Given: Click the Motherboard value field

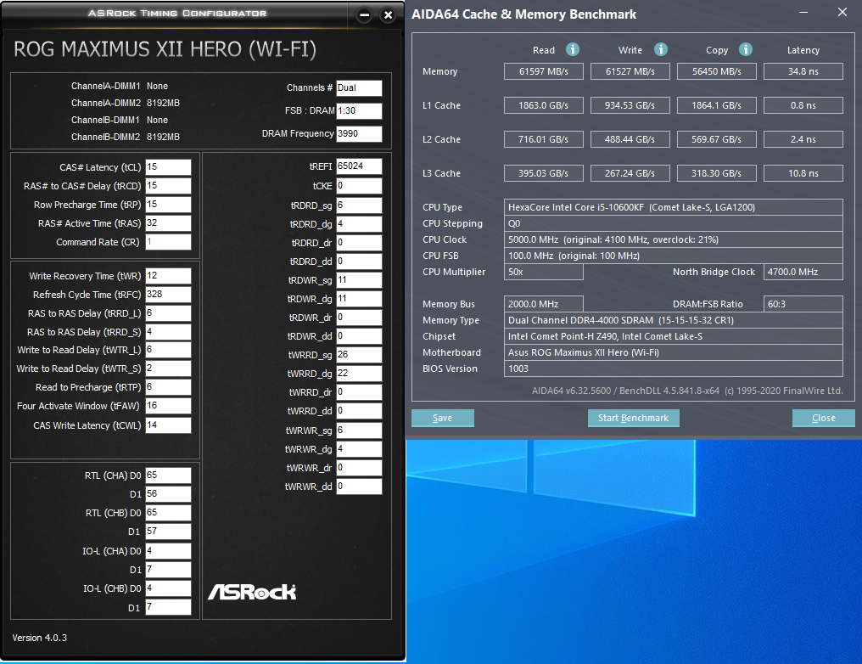Looking at the screenshot, I should pos(674,352).
